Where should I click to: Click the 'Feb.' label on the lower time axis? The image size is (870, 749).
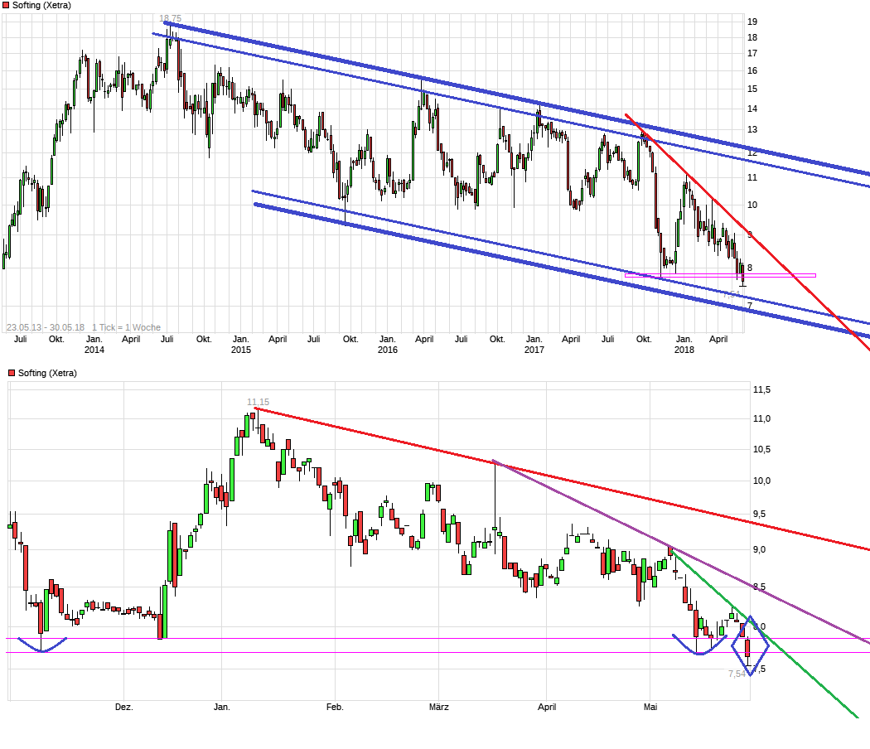coord(335,707)
